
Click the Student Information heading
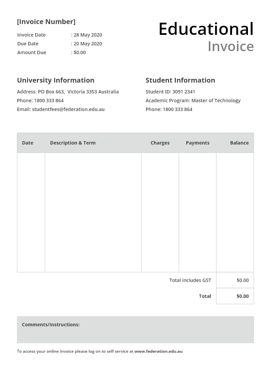click(x=180, y=80)
